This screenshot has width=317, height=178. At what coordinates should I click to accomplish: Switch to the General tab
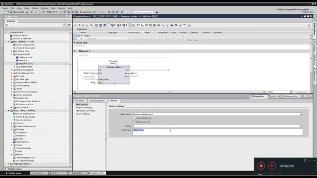(x=80, y=100)
